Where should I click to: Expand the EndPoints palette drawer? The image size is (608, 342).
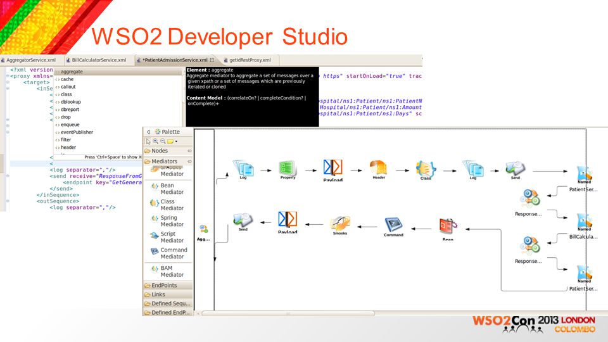tap(167, 285)
